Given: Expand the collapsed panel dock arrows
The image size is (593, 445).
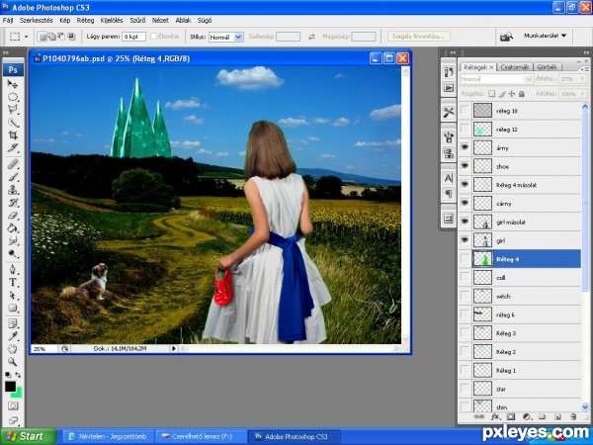Looking at the screenshot, I should click(x=453, y=52).
